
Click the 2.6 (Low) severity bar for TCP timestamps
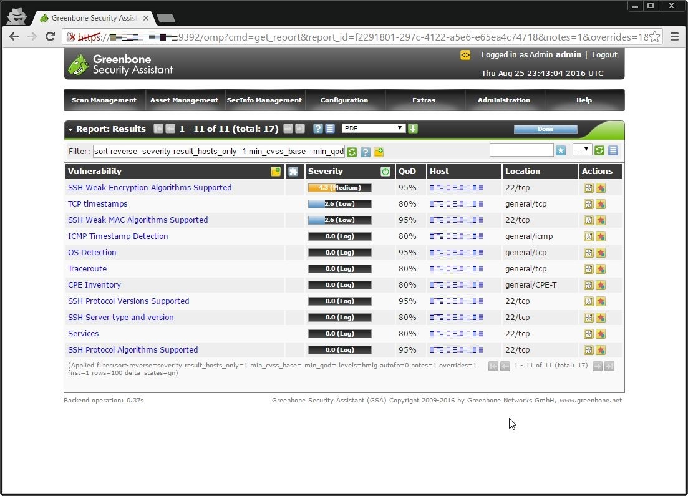point(339,203)
